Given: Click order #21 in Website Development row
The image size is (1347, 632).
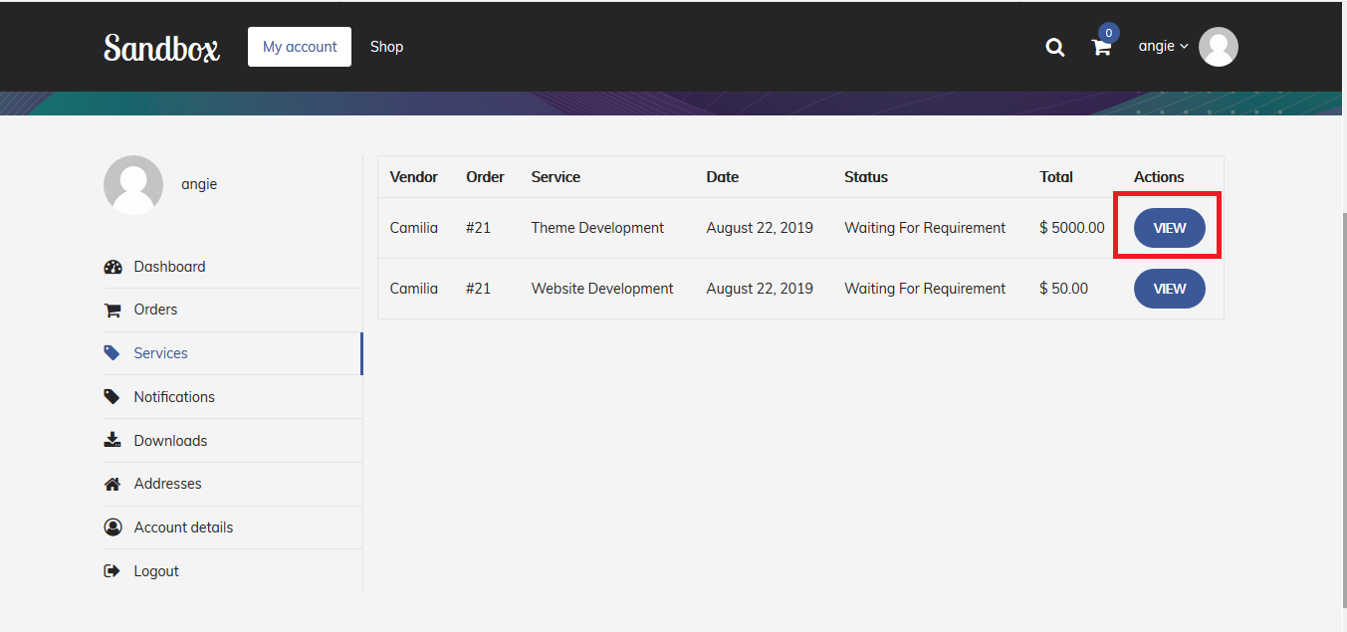Looking at the screenshot, I should coord(478,289).
